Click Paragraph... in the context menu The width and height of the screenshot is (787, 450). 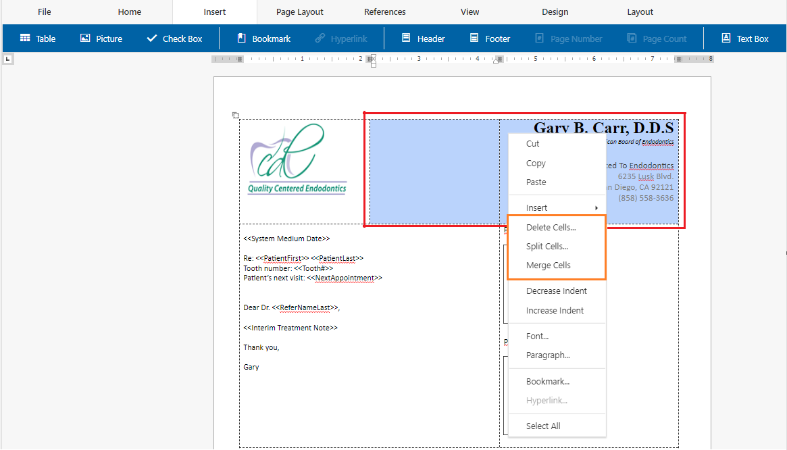pos(547,355)
